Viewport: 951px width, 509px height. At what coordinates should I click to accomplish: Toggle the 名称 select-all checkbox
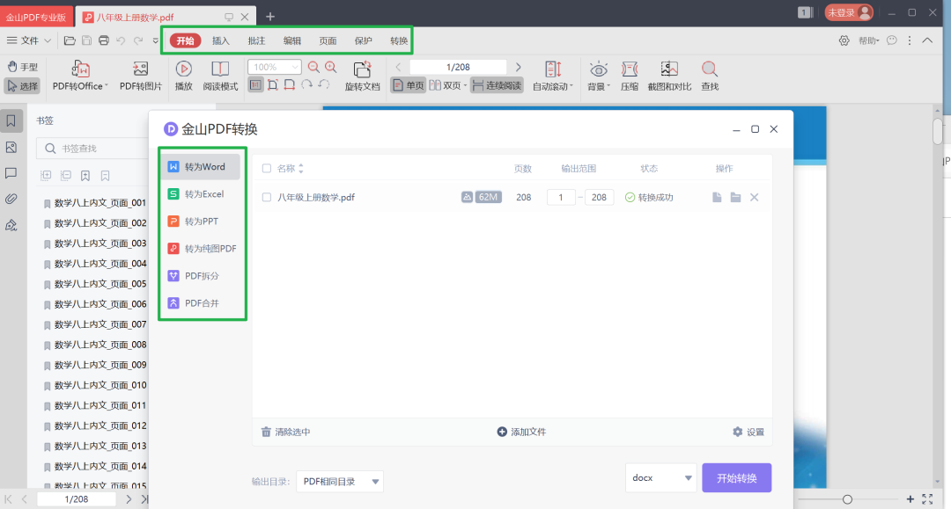pyautogui.click(x=266, y=168)
